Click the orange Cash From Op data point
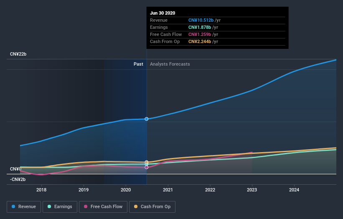This screenshot has height=219, width=343. click(147, 162)
